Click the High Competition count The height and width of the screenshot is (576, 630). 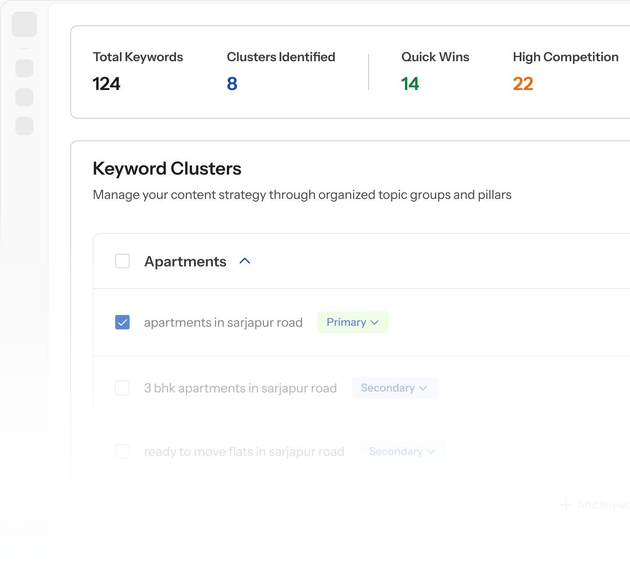(523, 84)
